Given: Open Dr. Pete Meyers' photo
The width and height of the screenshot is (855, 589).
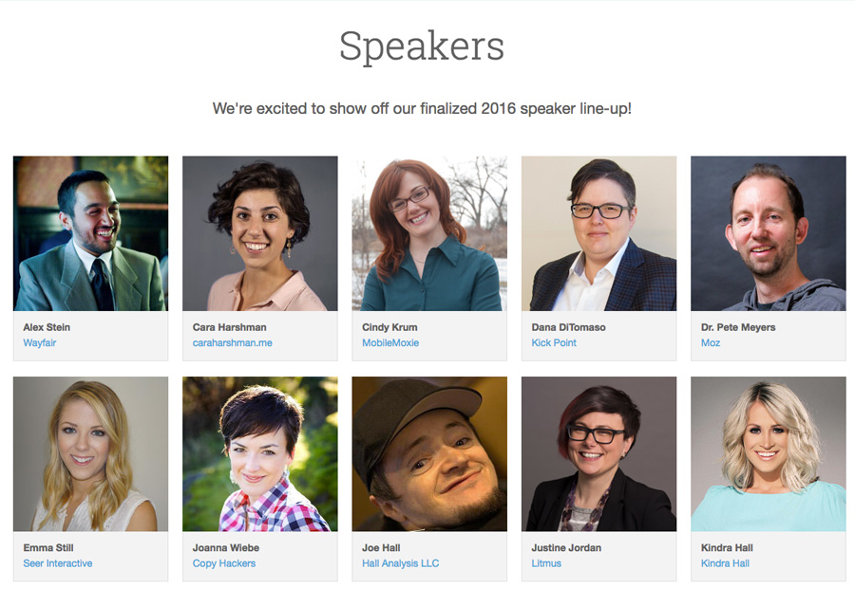Looking at the screenshot, I should coord(769,233).
